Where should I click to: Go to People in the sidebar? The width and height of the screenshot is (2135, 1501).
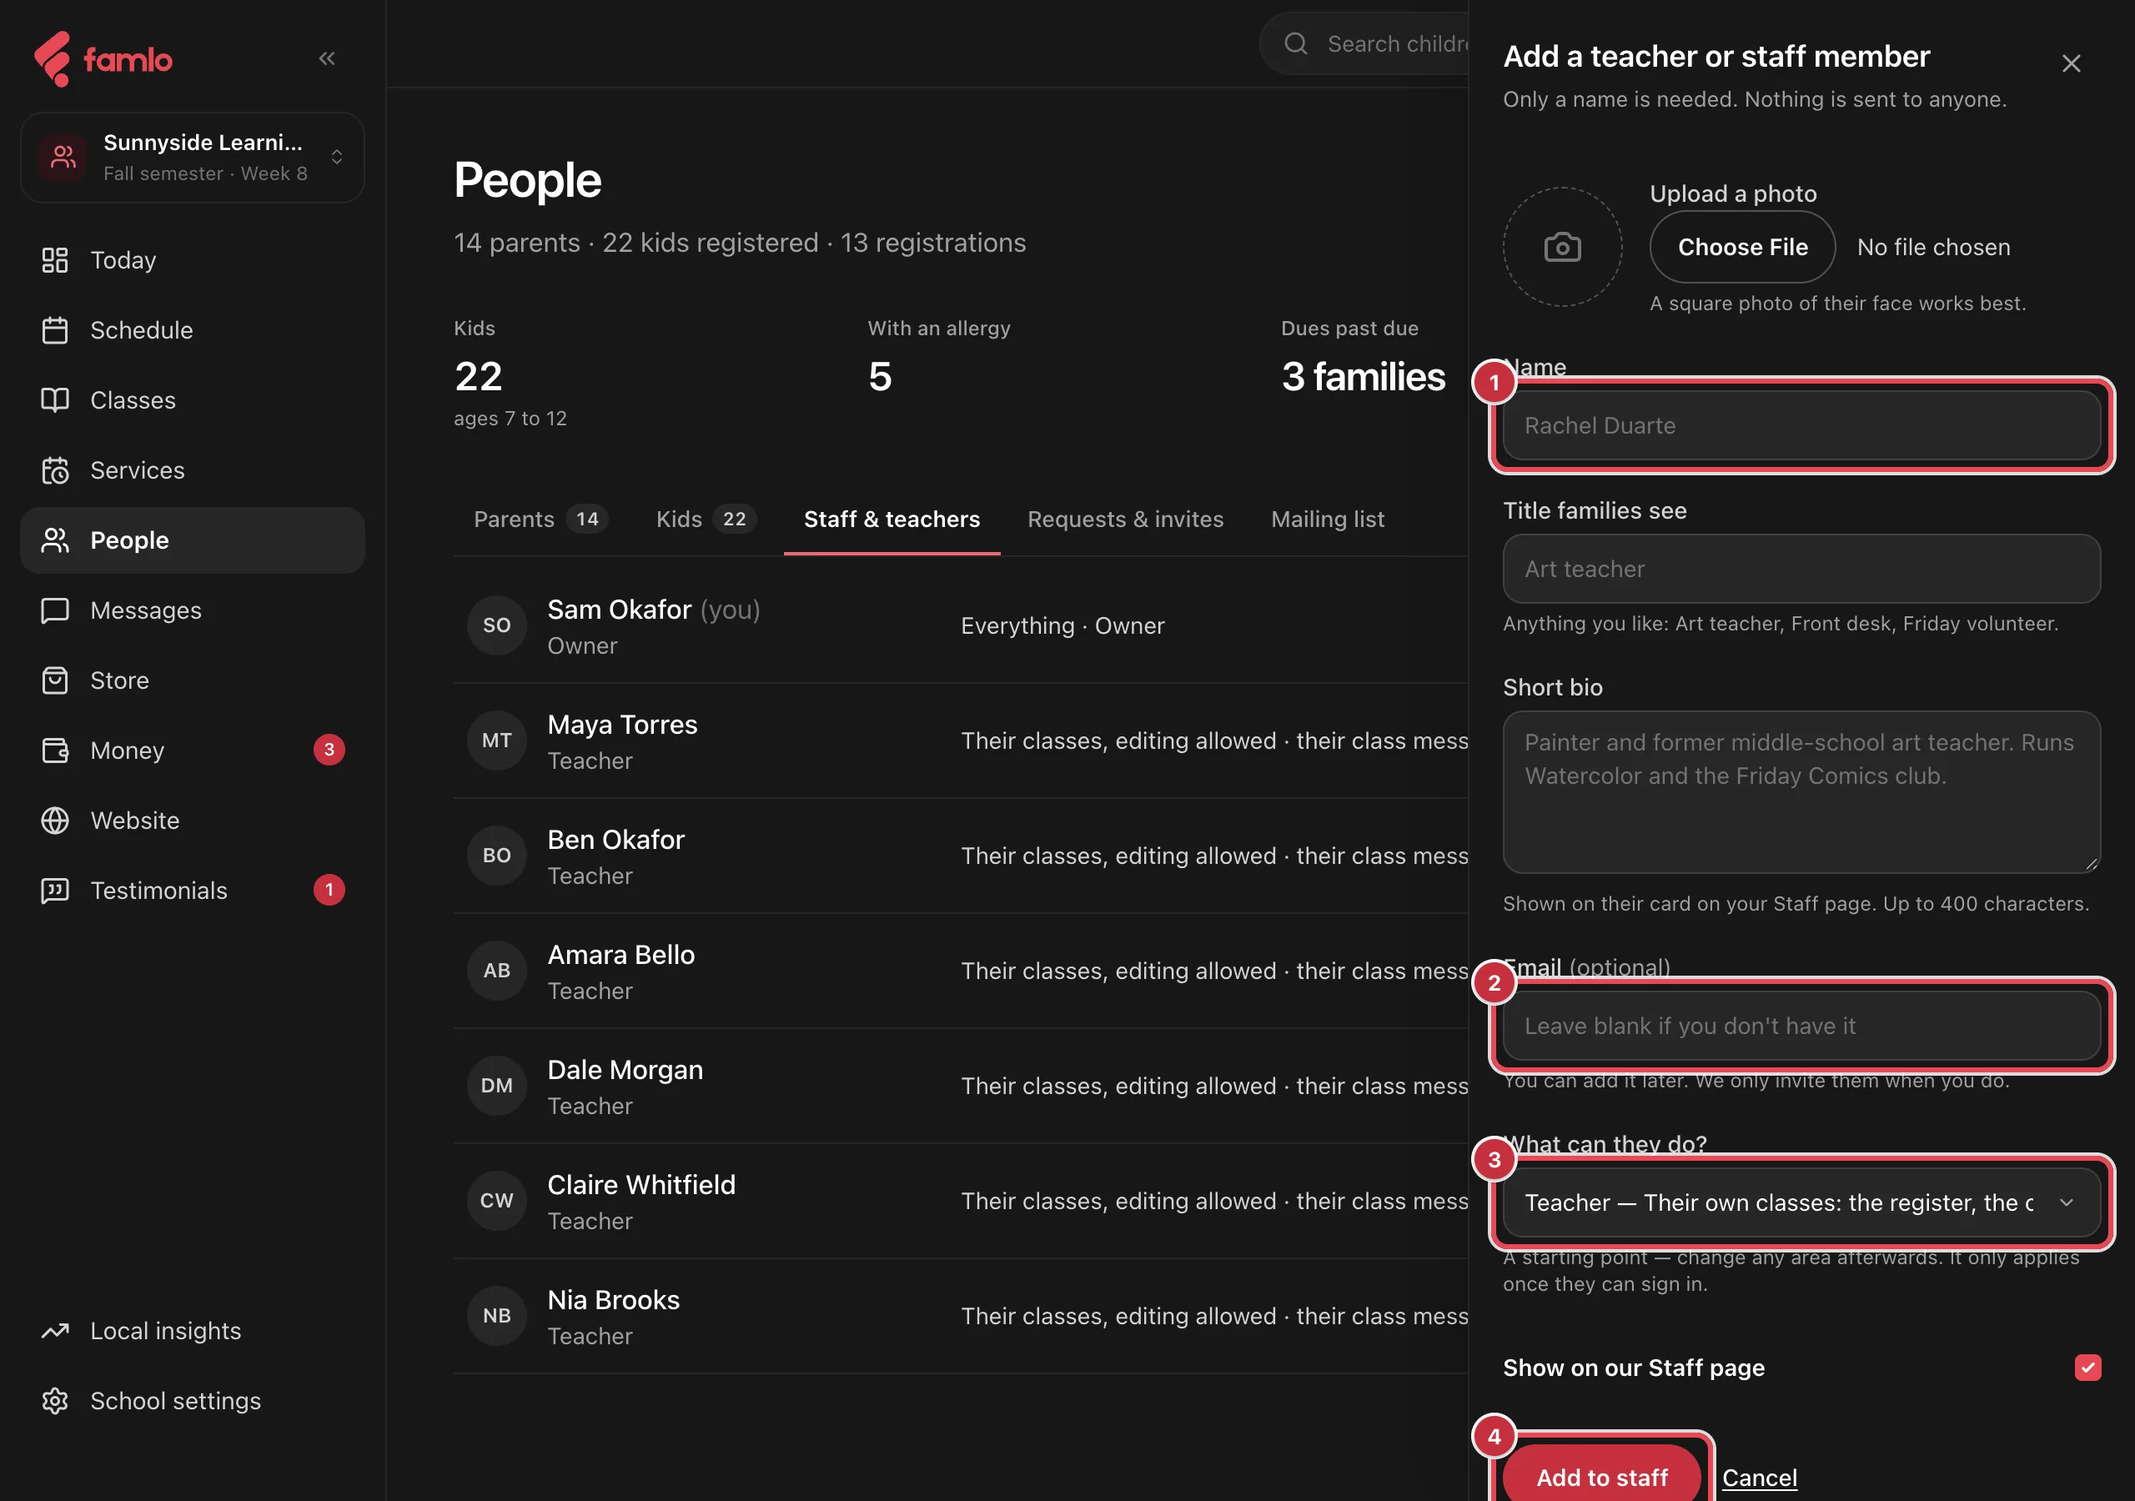click(x=193, y=540)
